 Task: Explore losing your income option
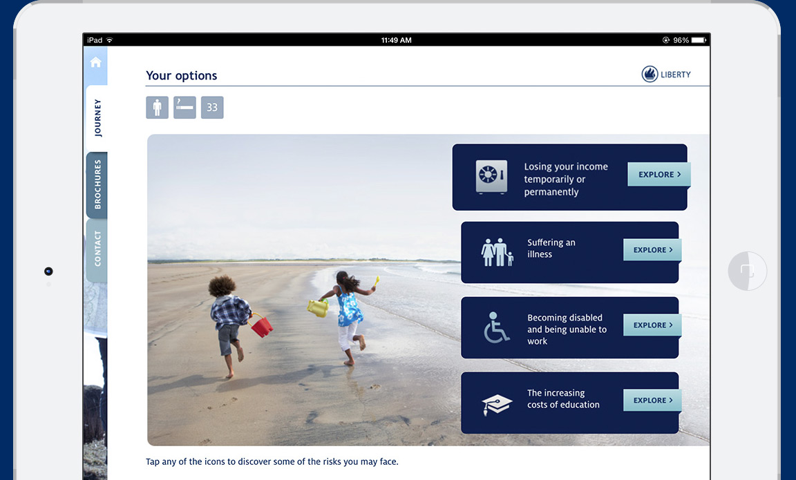[x=658, y=175]
